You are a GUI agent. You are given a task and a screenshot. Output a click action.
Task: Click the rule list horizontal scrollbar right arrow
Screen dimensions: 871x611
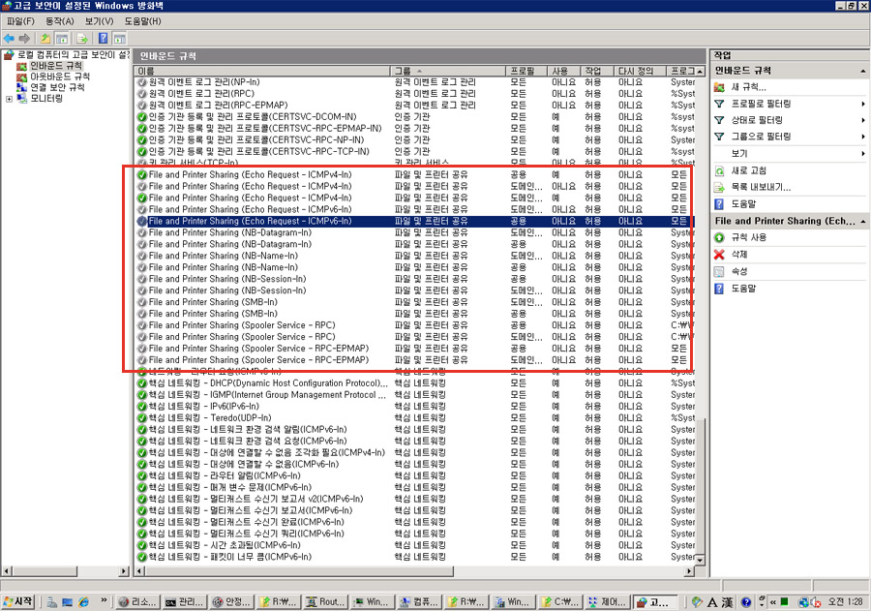tap(689, 571)
